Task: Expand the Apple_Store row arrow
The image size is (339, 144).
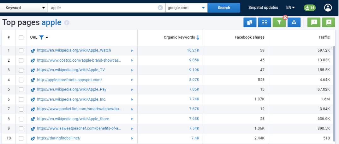Action: coord(132,119)
